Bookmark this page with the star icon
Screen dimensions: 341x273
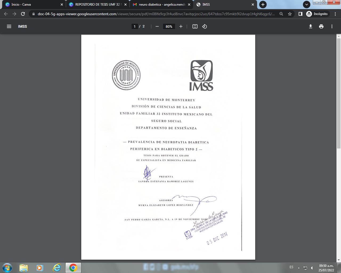[290, 14]
